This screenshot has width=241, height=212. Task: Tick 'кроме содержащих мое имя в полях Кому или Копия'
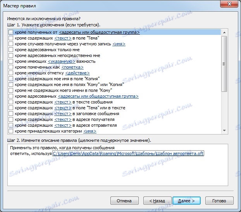[11, 85]
